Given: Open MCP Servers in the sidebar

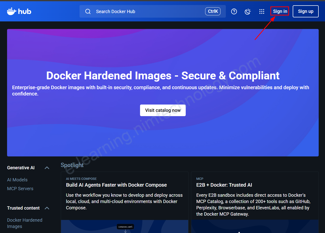Looking at the screenshot, I should tap(20, 189).
